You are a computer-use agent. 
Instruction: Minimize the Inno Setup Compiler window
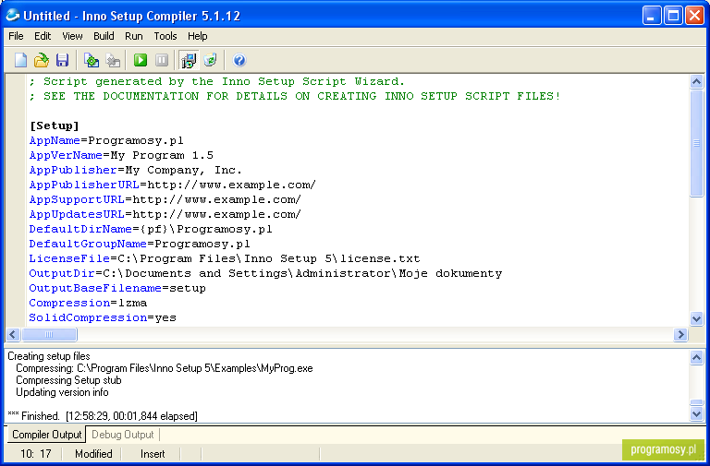[652, 16]
